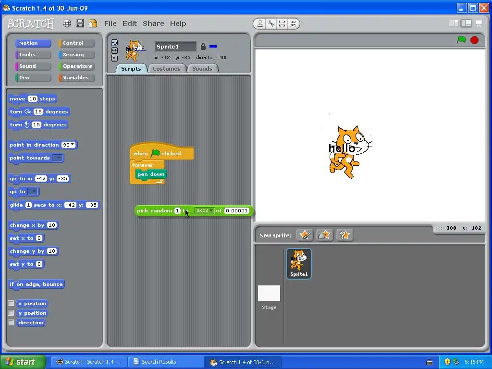Viewport: 492px width, 369px height.
Task: Click steps value in move block
Action: point(32,99)
